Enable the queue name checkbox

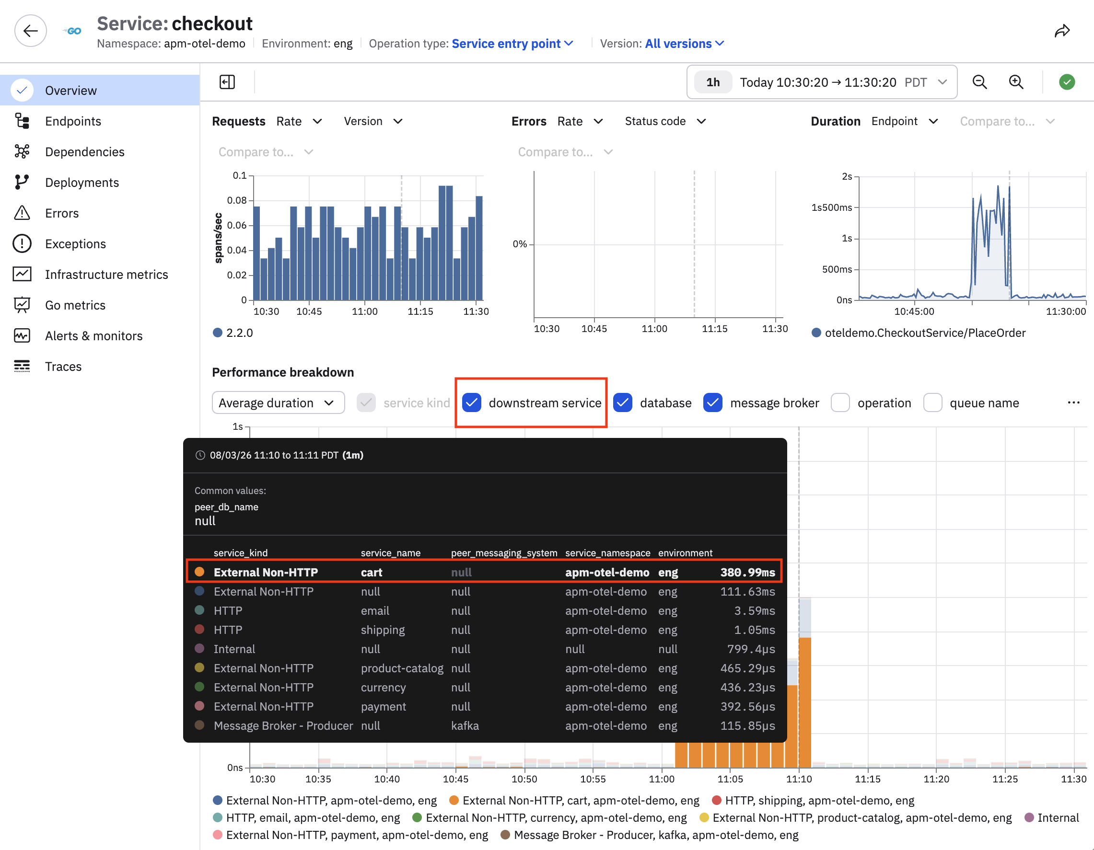[933, 403]
